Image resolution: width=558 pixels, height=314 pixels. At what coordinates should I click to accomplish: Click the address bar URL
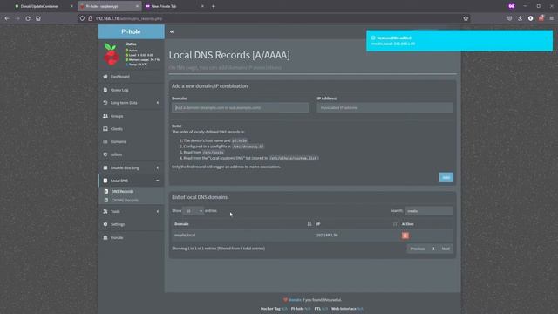128,18
